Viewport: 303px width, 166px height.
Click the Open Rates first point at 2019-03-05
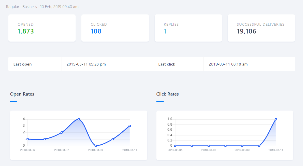pyautogui.click(x=28, y=139)
